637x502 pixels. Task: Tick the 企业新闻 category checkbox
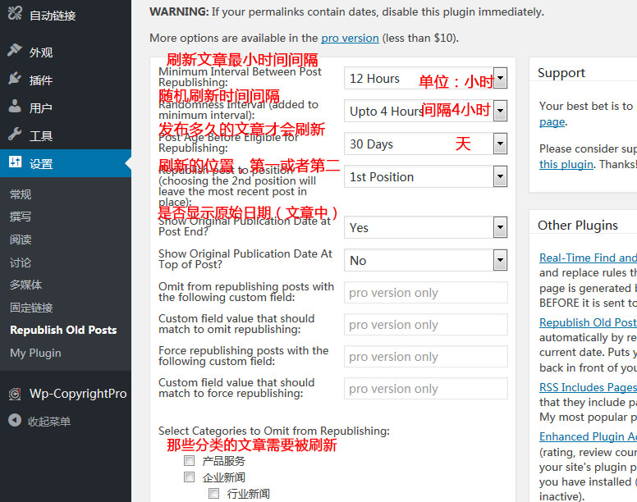tap(190, 477)
